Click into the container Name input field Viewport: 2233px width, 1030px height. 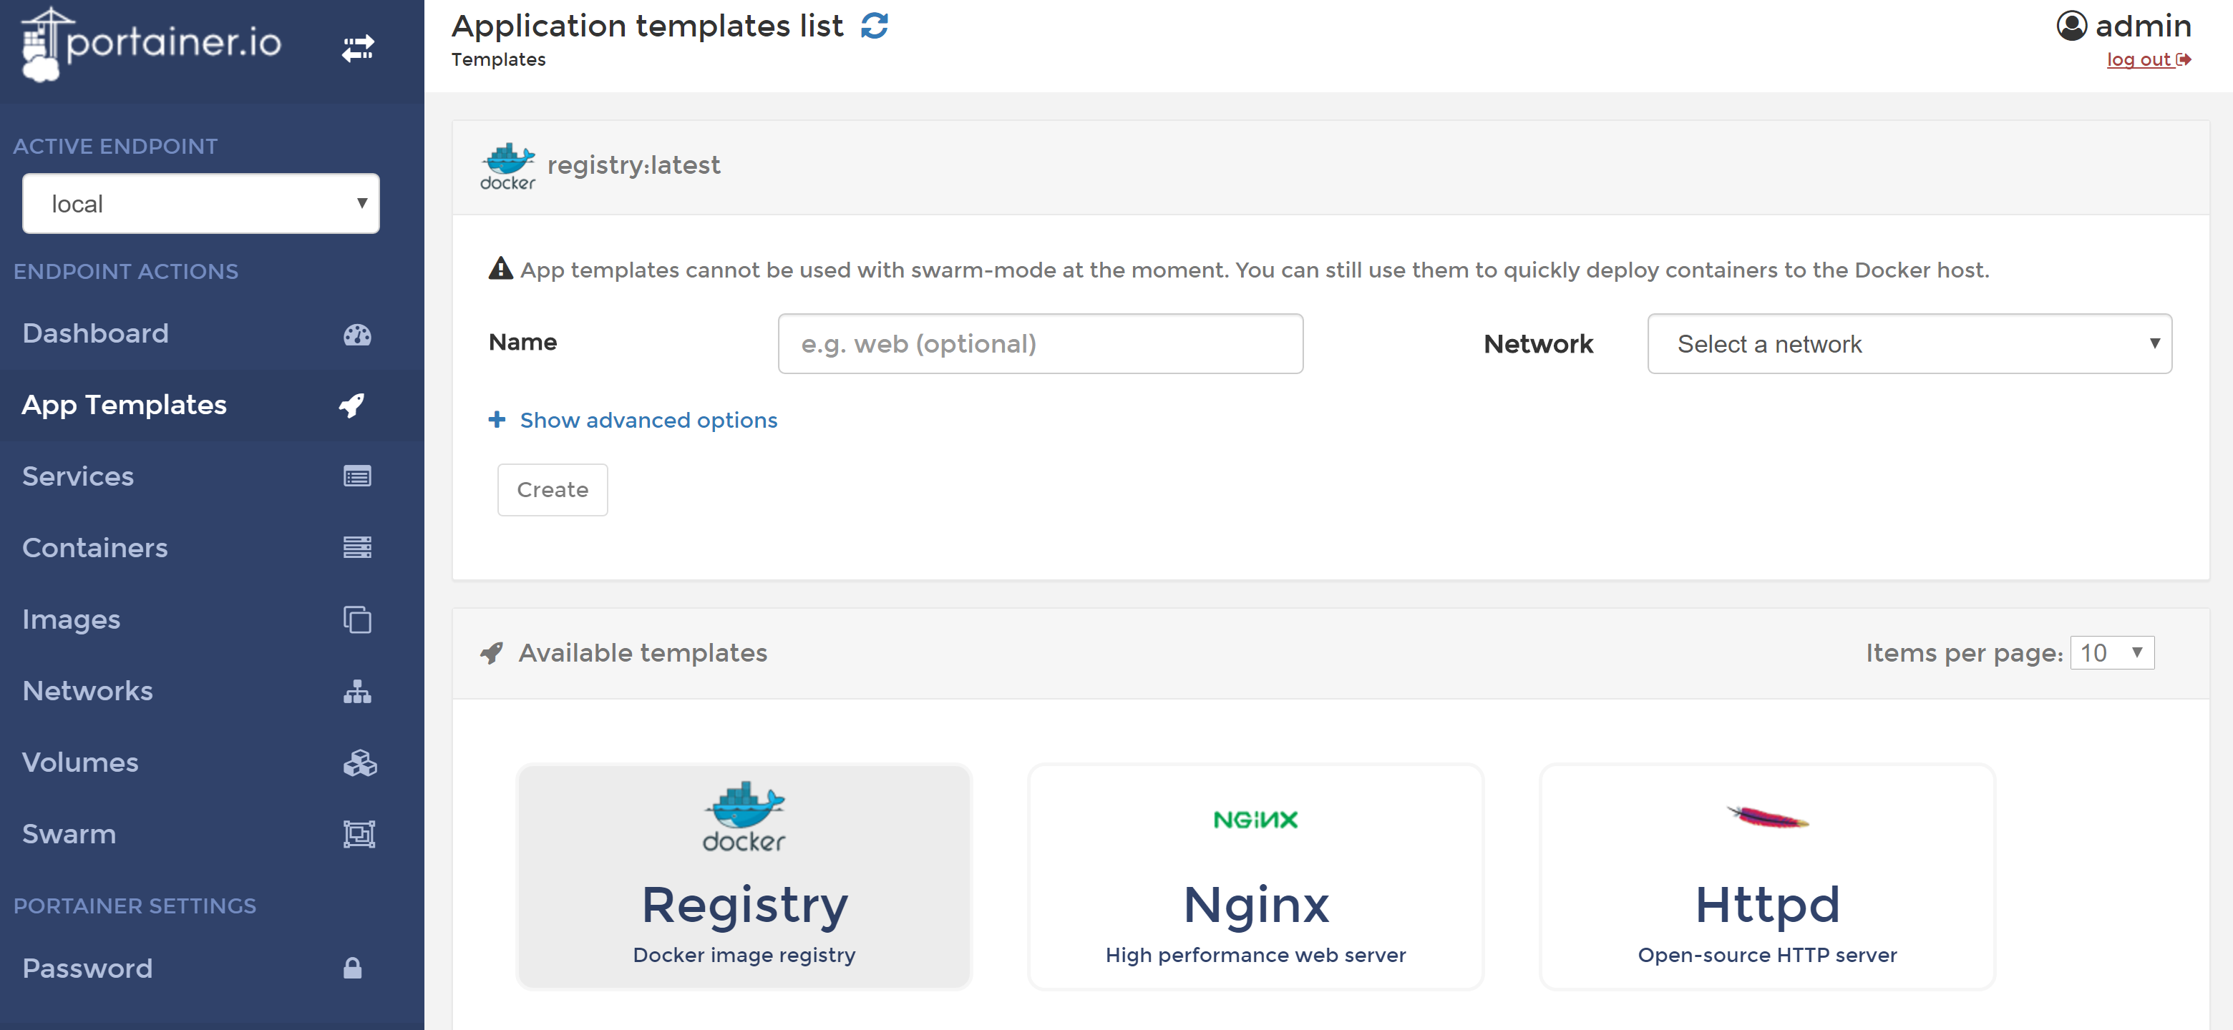1039,344
